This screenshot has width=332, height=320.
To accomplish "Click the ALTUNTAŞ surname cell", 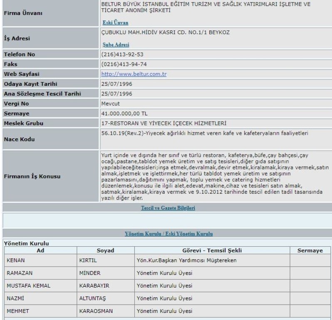I will 93,298.
